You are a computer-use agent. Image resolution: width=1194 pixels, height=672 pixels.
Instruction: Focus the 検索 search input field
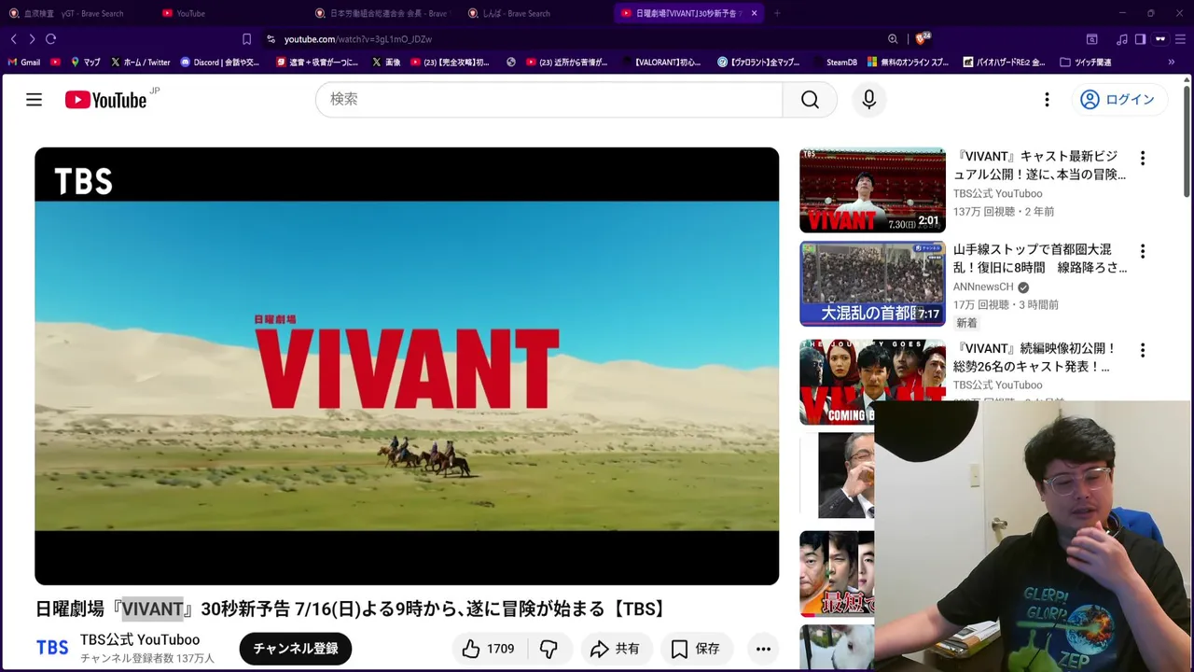click(x=548, y=100)
